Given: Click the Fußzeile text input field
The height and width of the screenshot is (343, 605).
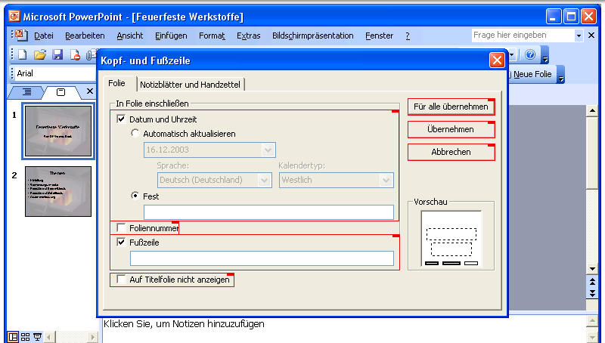Looking at the screenshot, I should tap(262, 258).
